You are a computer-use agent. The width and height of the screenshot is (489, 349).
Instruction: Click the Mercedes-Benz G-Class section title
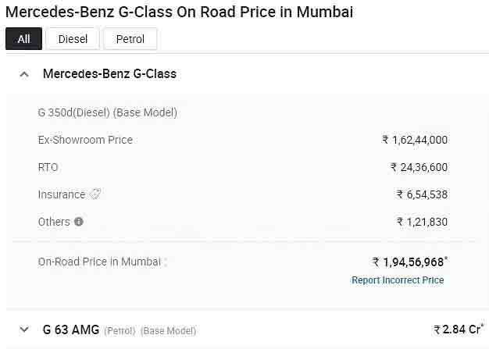point(109,74)
